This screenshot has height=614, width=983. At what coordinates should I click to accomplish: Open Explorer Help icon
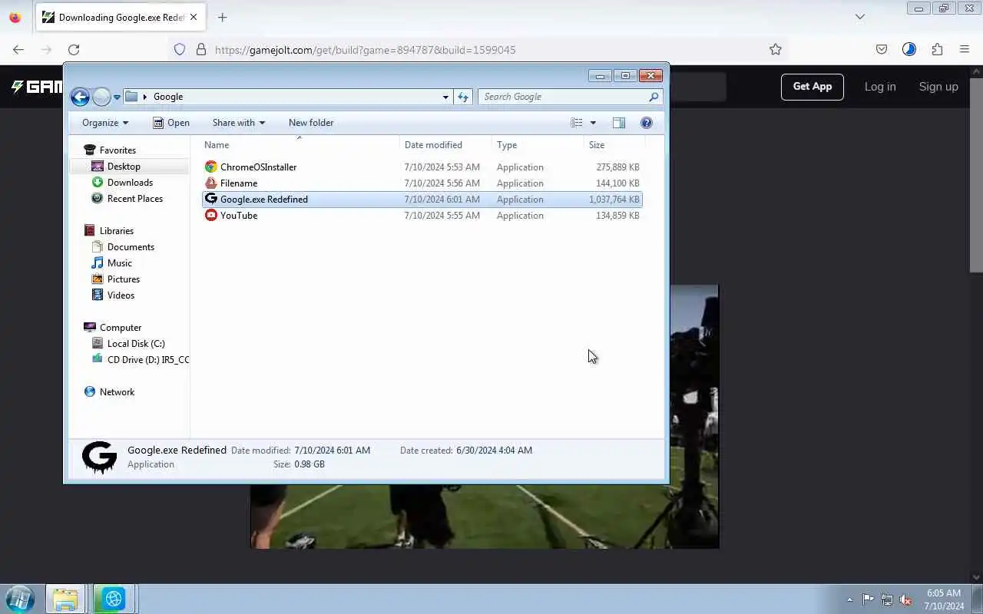[x=647, y=123]
